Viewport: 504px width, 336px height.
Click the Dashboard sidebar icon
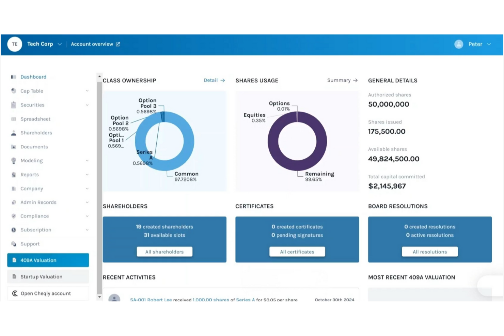tap(14, 77)
